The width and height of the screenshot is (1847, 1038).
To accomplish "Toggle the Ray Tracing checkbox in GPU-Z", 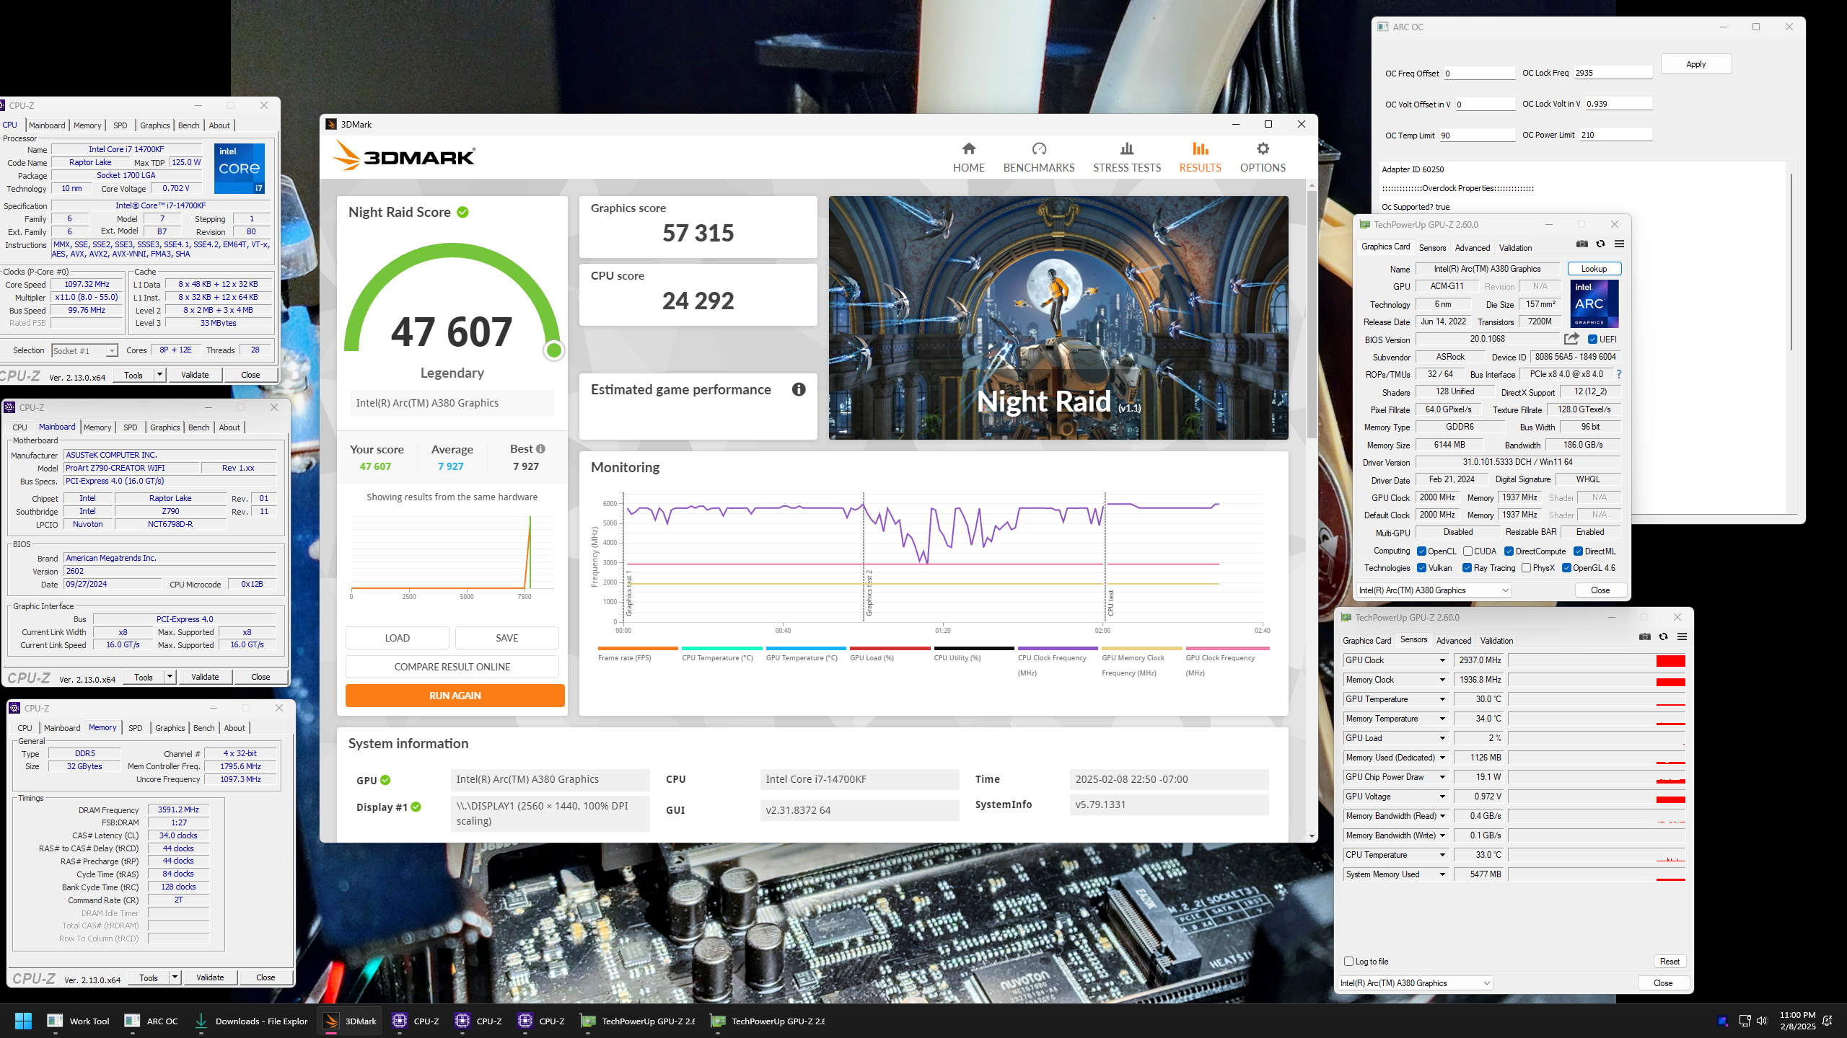I will pos(1467,568).
